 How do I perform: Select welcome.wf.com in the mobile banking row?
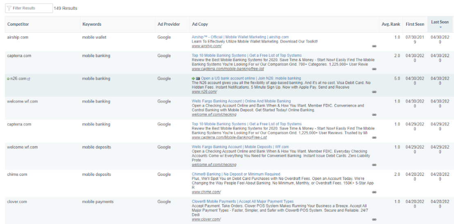click(22, 101)
